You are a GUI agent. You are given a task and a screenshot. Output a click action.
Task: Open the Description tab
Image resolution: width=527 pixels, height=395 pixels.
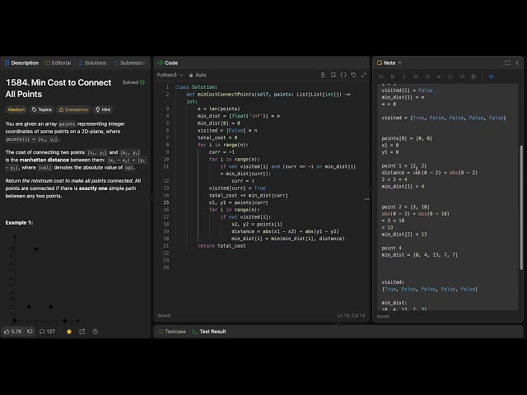coord(22,63)
